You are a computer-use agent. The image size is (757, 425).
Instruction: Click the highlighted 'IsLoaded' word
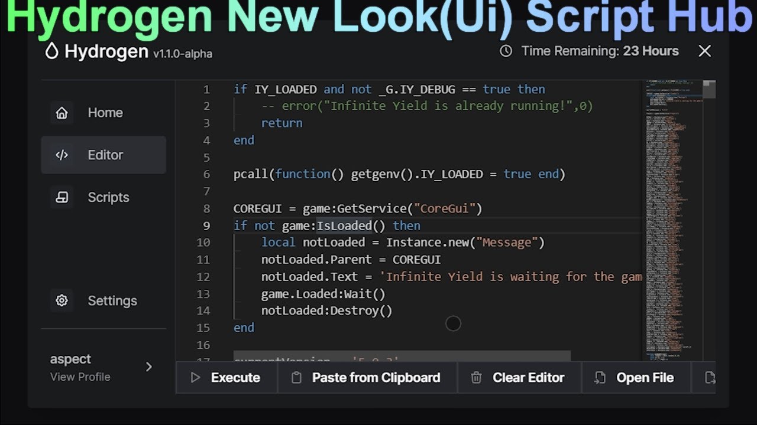pos(344,225)
